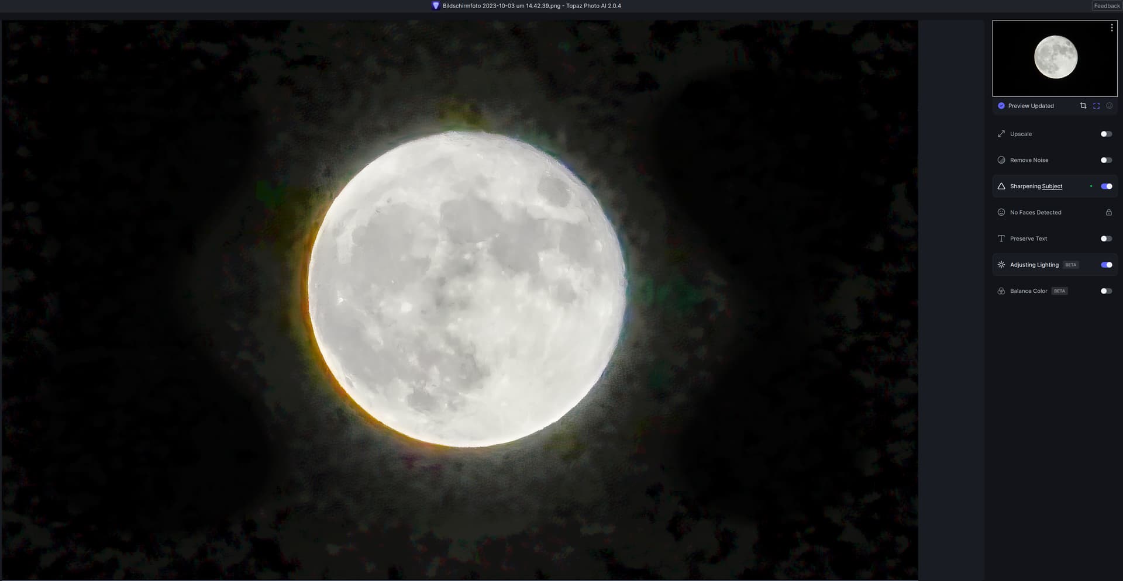Open the underlined Subject selection link
This screenshot has width=1123, height=581.
point(1052,186)
